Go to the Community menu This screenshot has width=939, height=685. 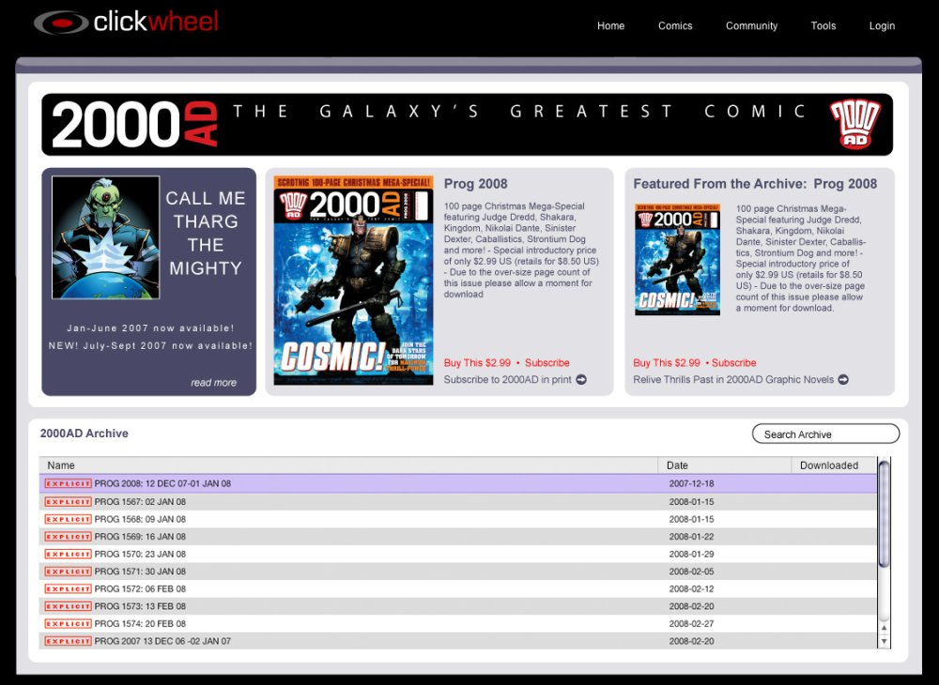tap(751, 25)
